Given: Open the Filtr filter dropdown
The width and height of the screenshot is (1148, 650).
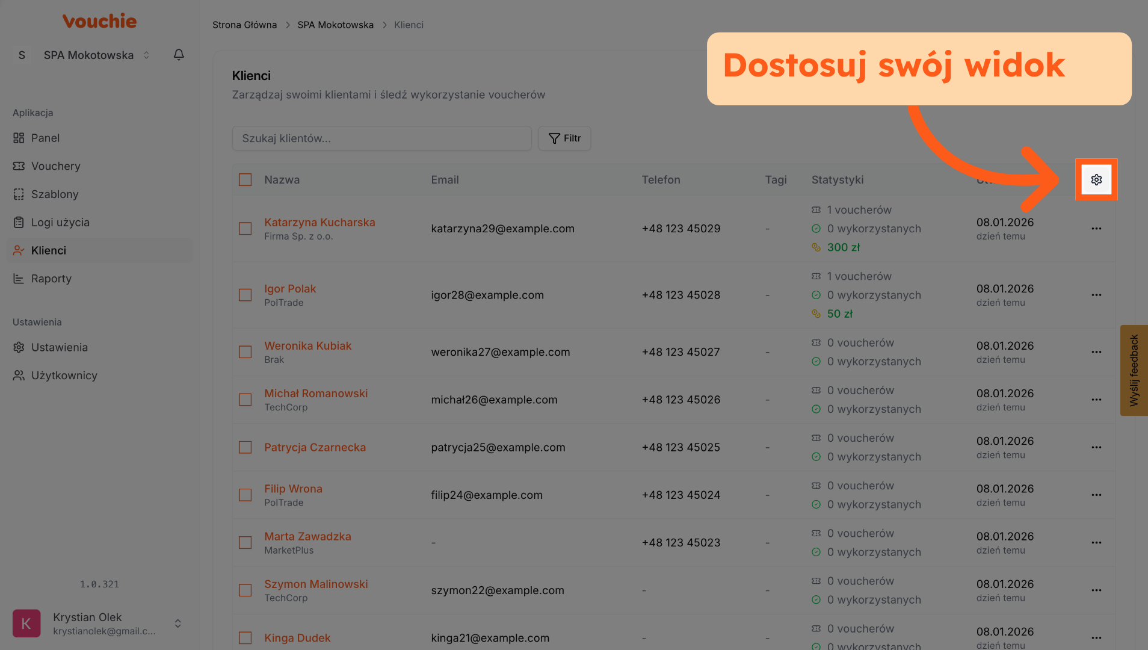Looking at the screenshot, I should point(564,138).
